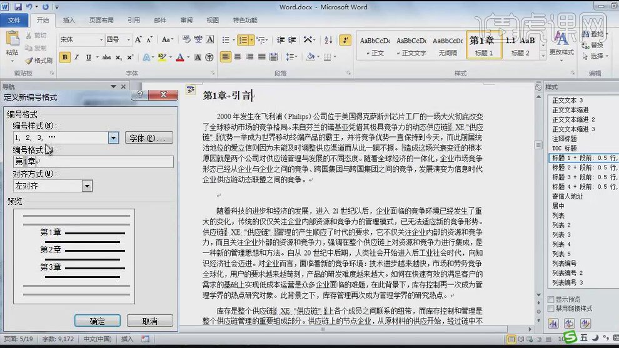
Task: Insert enclosed character (带圈字符) icon
Action: pos(209,57)
